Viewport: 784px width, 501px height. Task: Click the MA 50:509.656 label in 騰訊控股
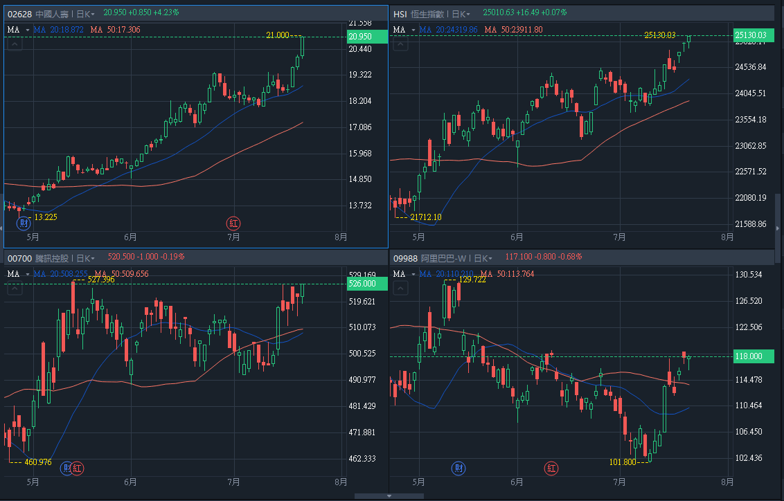point(121,274)
